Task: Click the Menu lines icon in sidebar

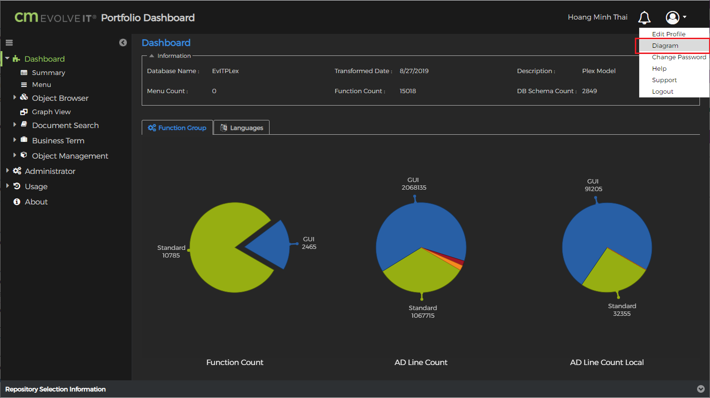Action: (24, 85)
